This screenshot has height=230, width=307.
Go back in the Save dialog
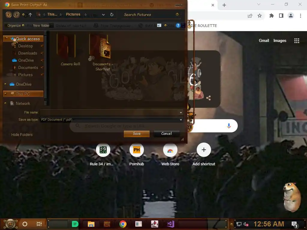(9, 14)
